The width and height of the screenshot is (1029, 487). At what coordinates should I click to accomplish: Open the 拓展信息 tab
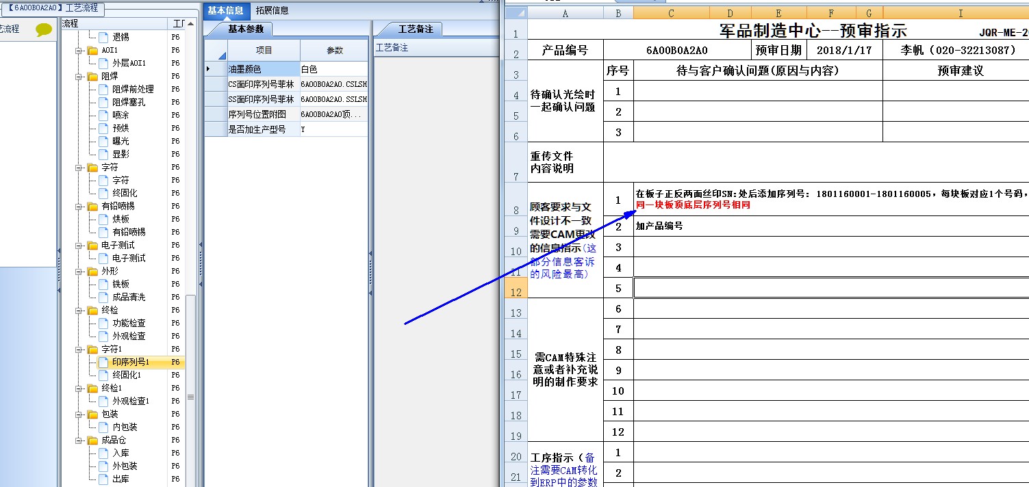coord(272,10)
